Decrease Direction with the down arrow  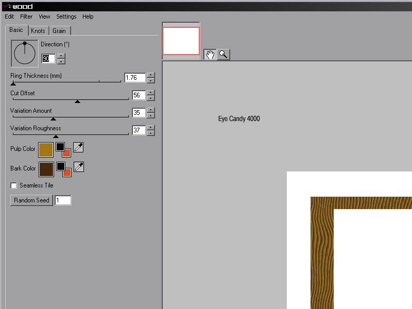tap(61, 61)
